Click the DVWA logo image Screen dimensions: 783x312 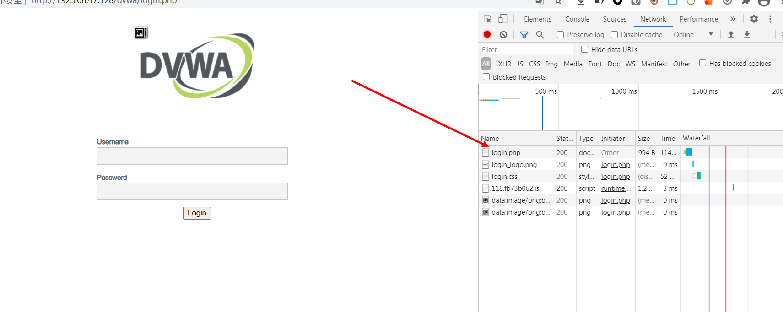click(x=197, y=65)
